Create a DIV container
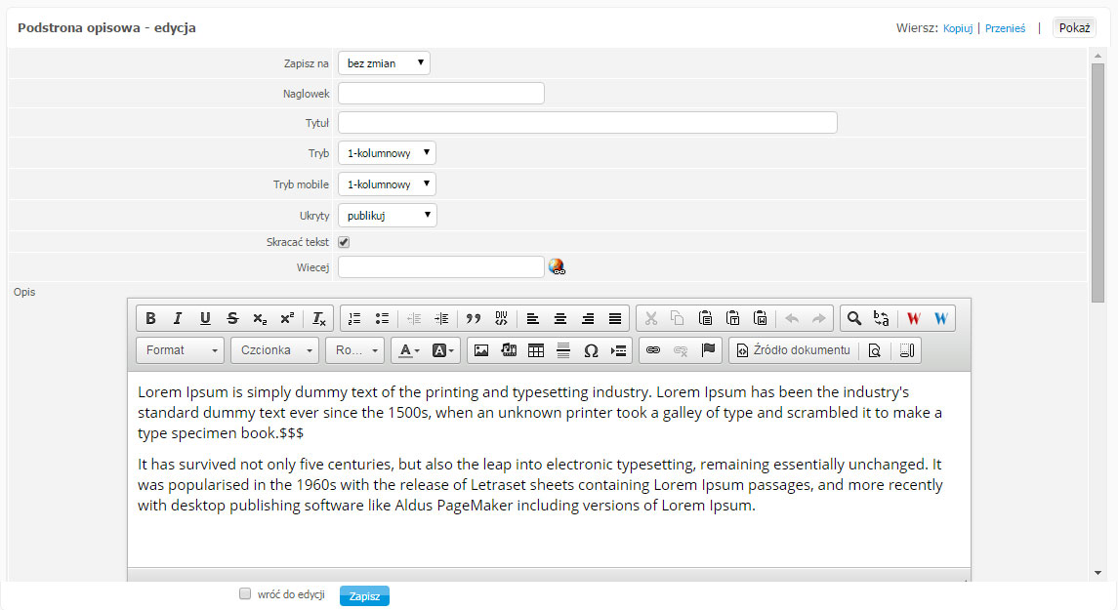 (501, 318)
